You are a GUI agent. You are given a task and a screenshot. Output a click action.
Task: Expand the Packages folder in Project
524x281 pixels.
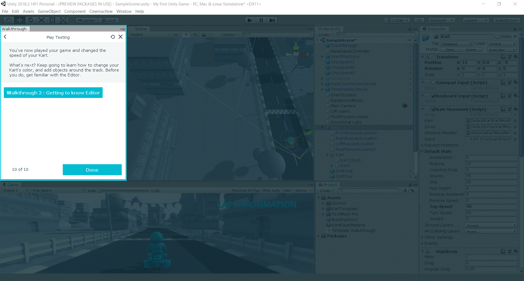(318, 236)
